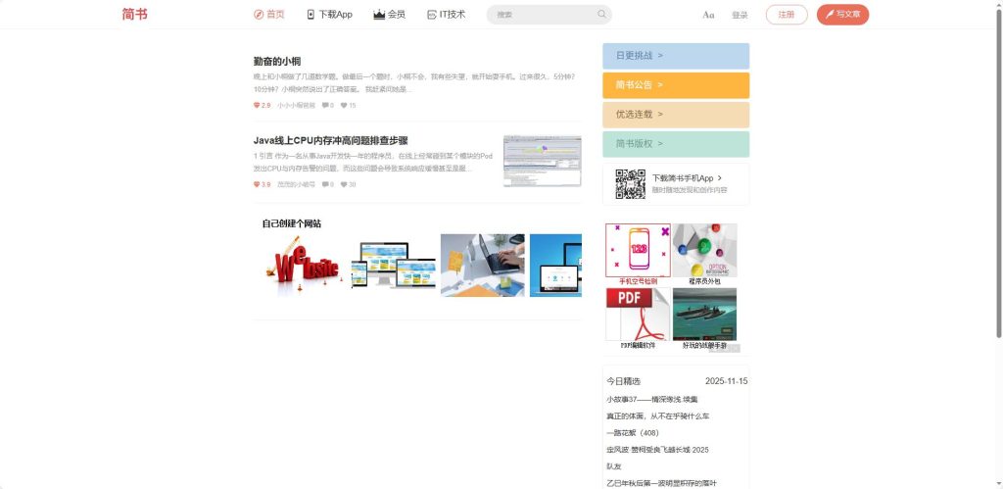Open 真正的体面 featured article
The image size is (1003, 489).
[x=657, y=416]
